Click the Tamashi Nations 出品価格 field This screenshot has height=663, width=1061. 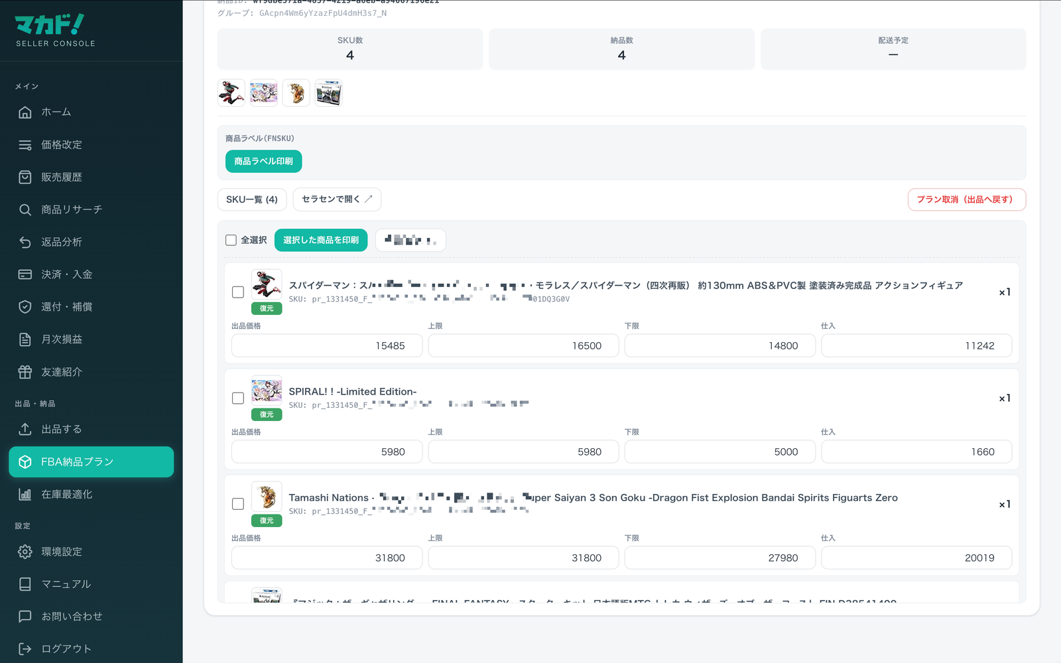click(327, 558)
